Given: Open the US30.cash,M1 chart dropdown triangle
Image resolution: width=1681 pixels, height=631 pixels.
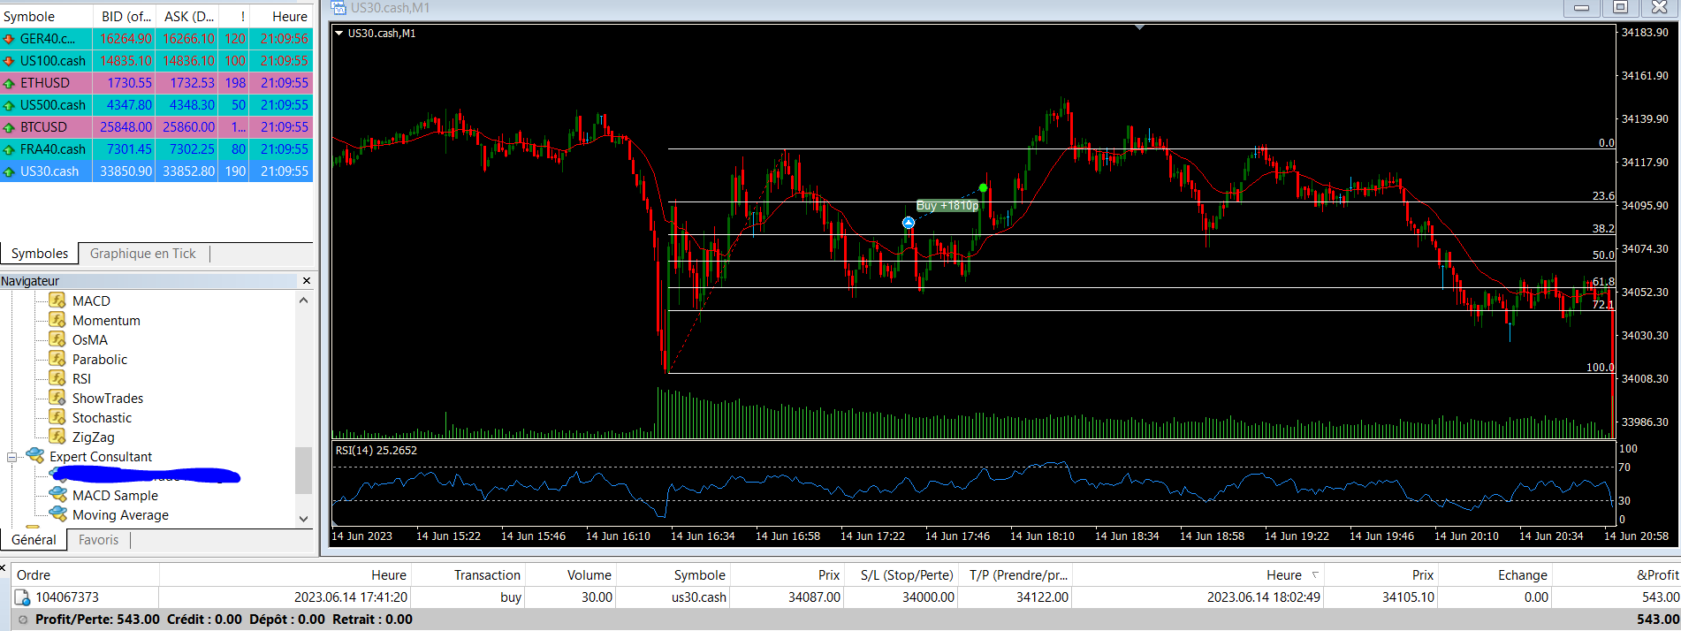Looking at the screenshot, I should click(x=338, y=33).
